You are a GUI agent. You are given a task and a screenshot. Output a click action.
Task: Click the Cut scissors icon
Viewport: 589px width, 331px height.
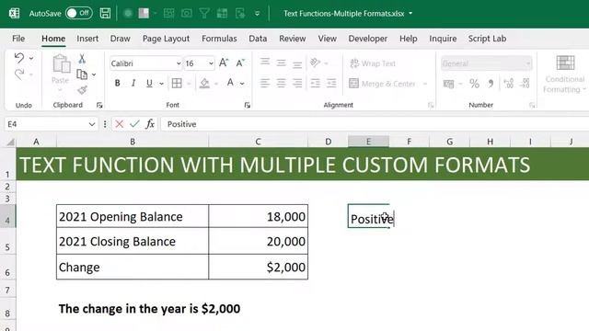(x=82, y=59)
